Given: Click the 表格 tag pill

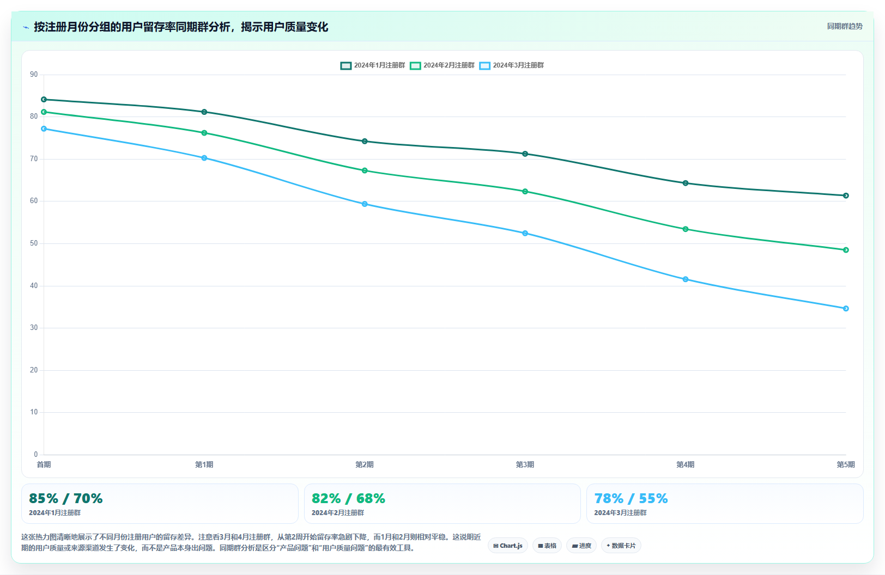Looking at the screenshot, I should pos(547,546).
